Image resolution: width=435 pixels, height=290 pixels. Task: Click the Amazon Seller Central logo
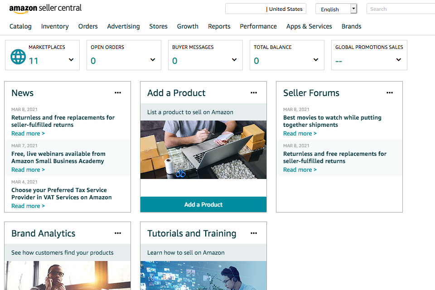45,9
